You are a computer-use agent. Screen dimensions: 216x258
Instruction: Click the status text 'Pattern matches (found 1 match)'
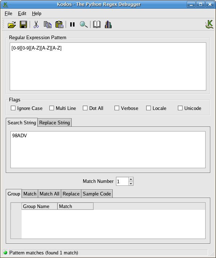coord(44,253)
